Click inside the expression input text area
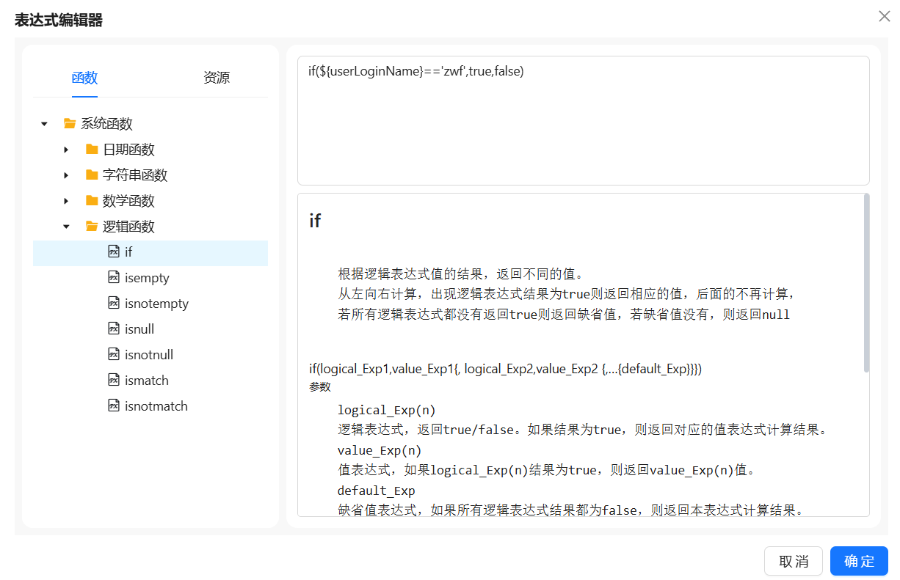The width and height of the screenshot is (900, 580). tap(583, 125)
